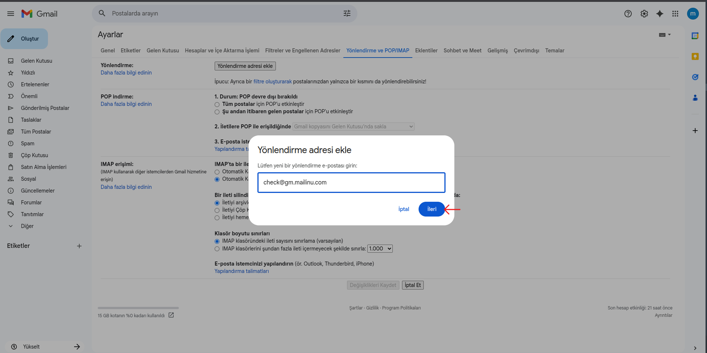Switch to the Filtreler ve Engellenen Adresler tab
The height and width of the screenshot is (353, 707).
[x=302, y=51]
